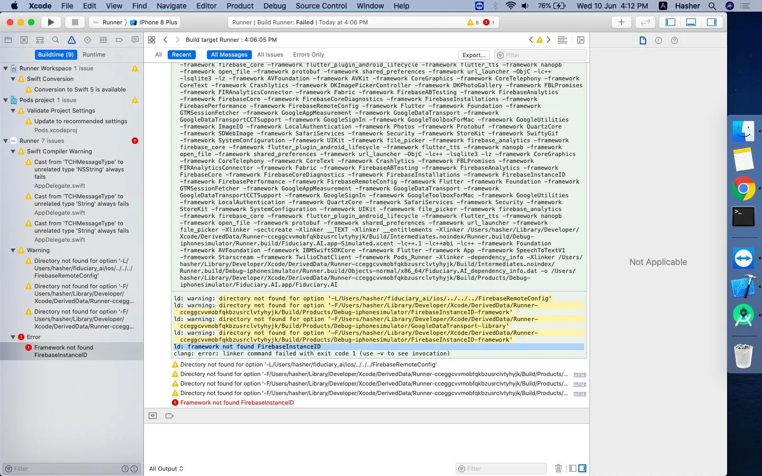Open the editor options lines icon
The width and height of the screenshot is (762, 476).
tap(563, 40)
